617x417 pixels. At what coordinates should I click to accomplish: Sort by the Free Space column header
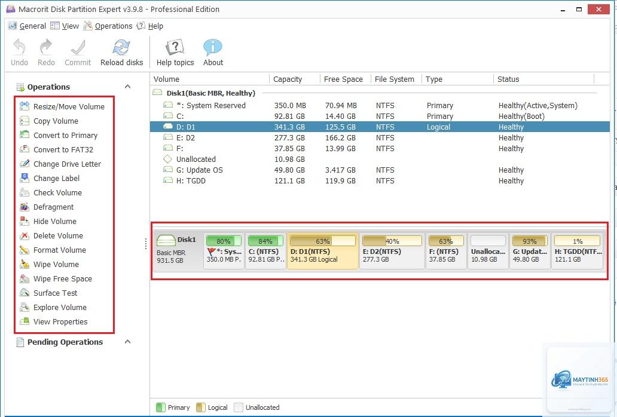(346, 79)
